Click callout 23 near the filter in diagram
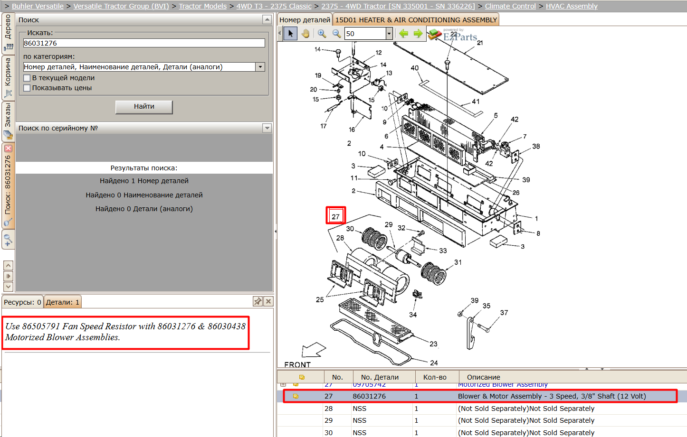Image resolution: width=687 pixels, height=437 pixels. [x=433, y=344]
